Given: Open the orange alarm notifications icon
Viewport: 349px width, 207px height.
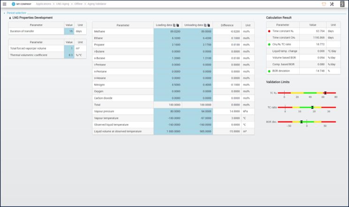Looking at the screenshot, I should coord(324,4).
